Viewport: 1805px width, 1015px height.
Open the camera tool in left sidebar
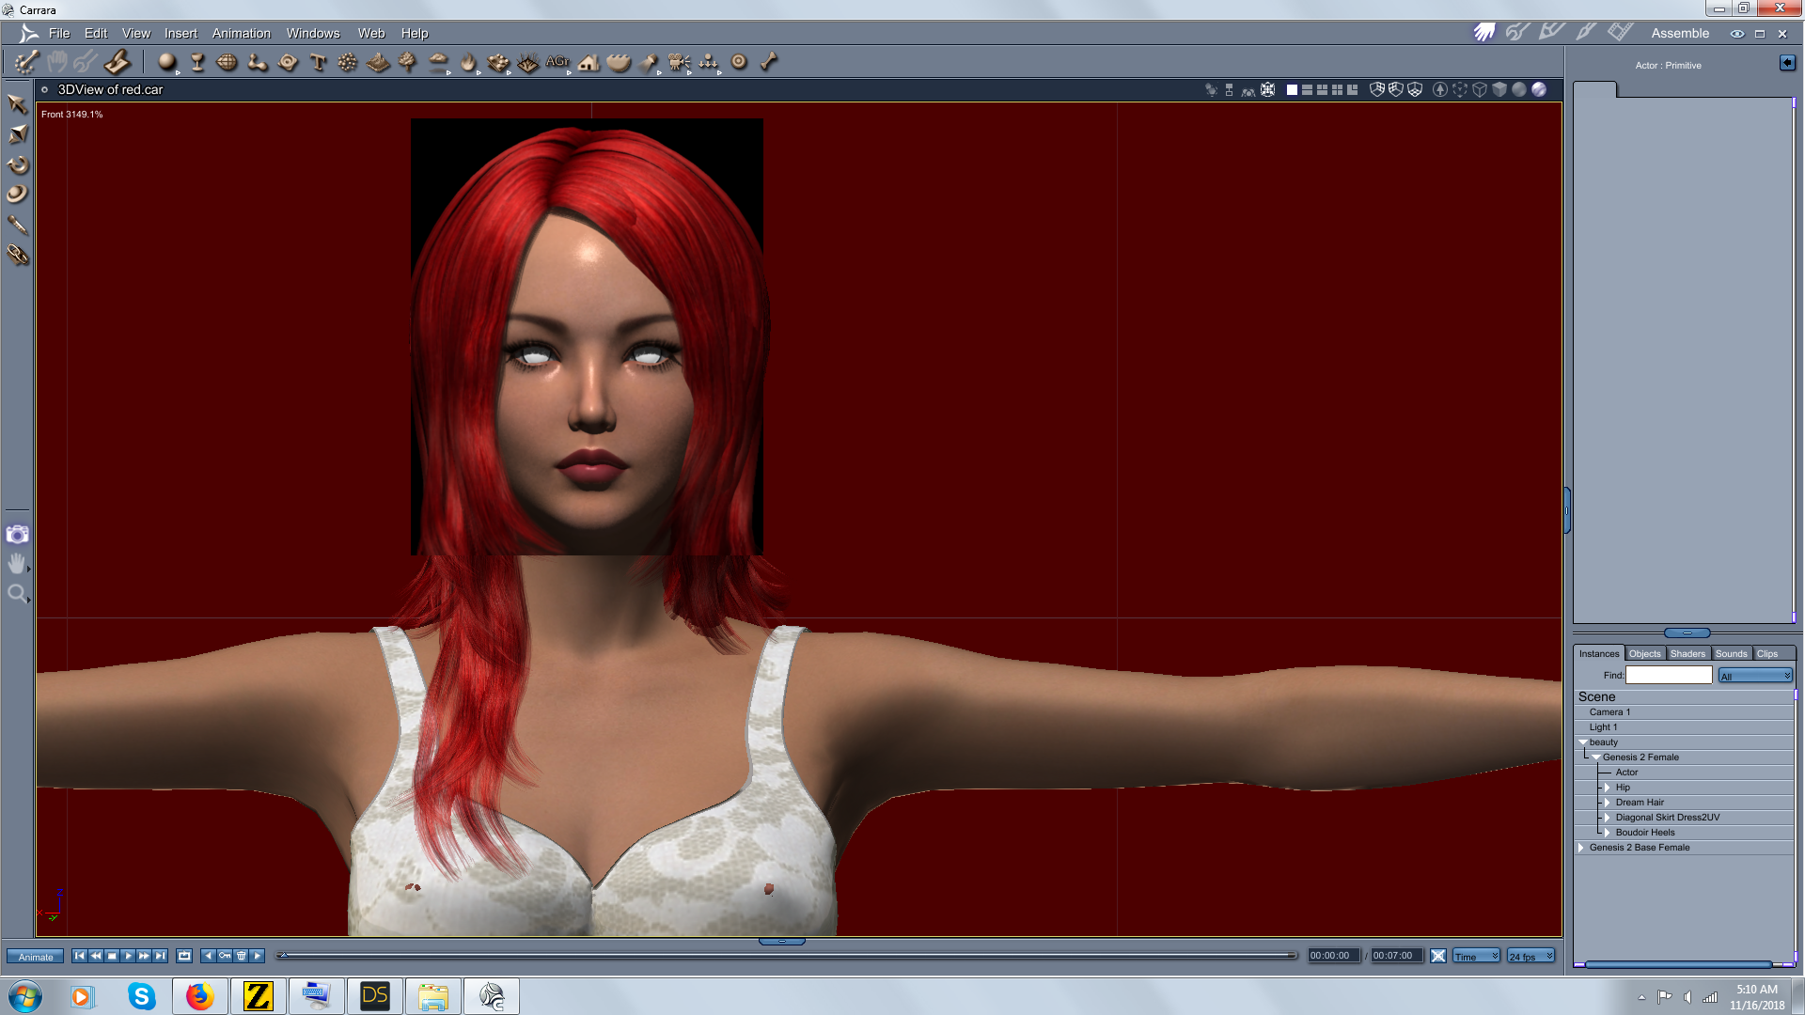pos(17,535)
